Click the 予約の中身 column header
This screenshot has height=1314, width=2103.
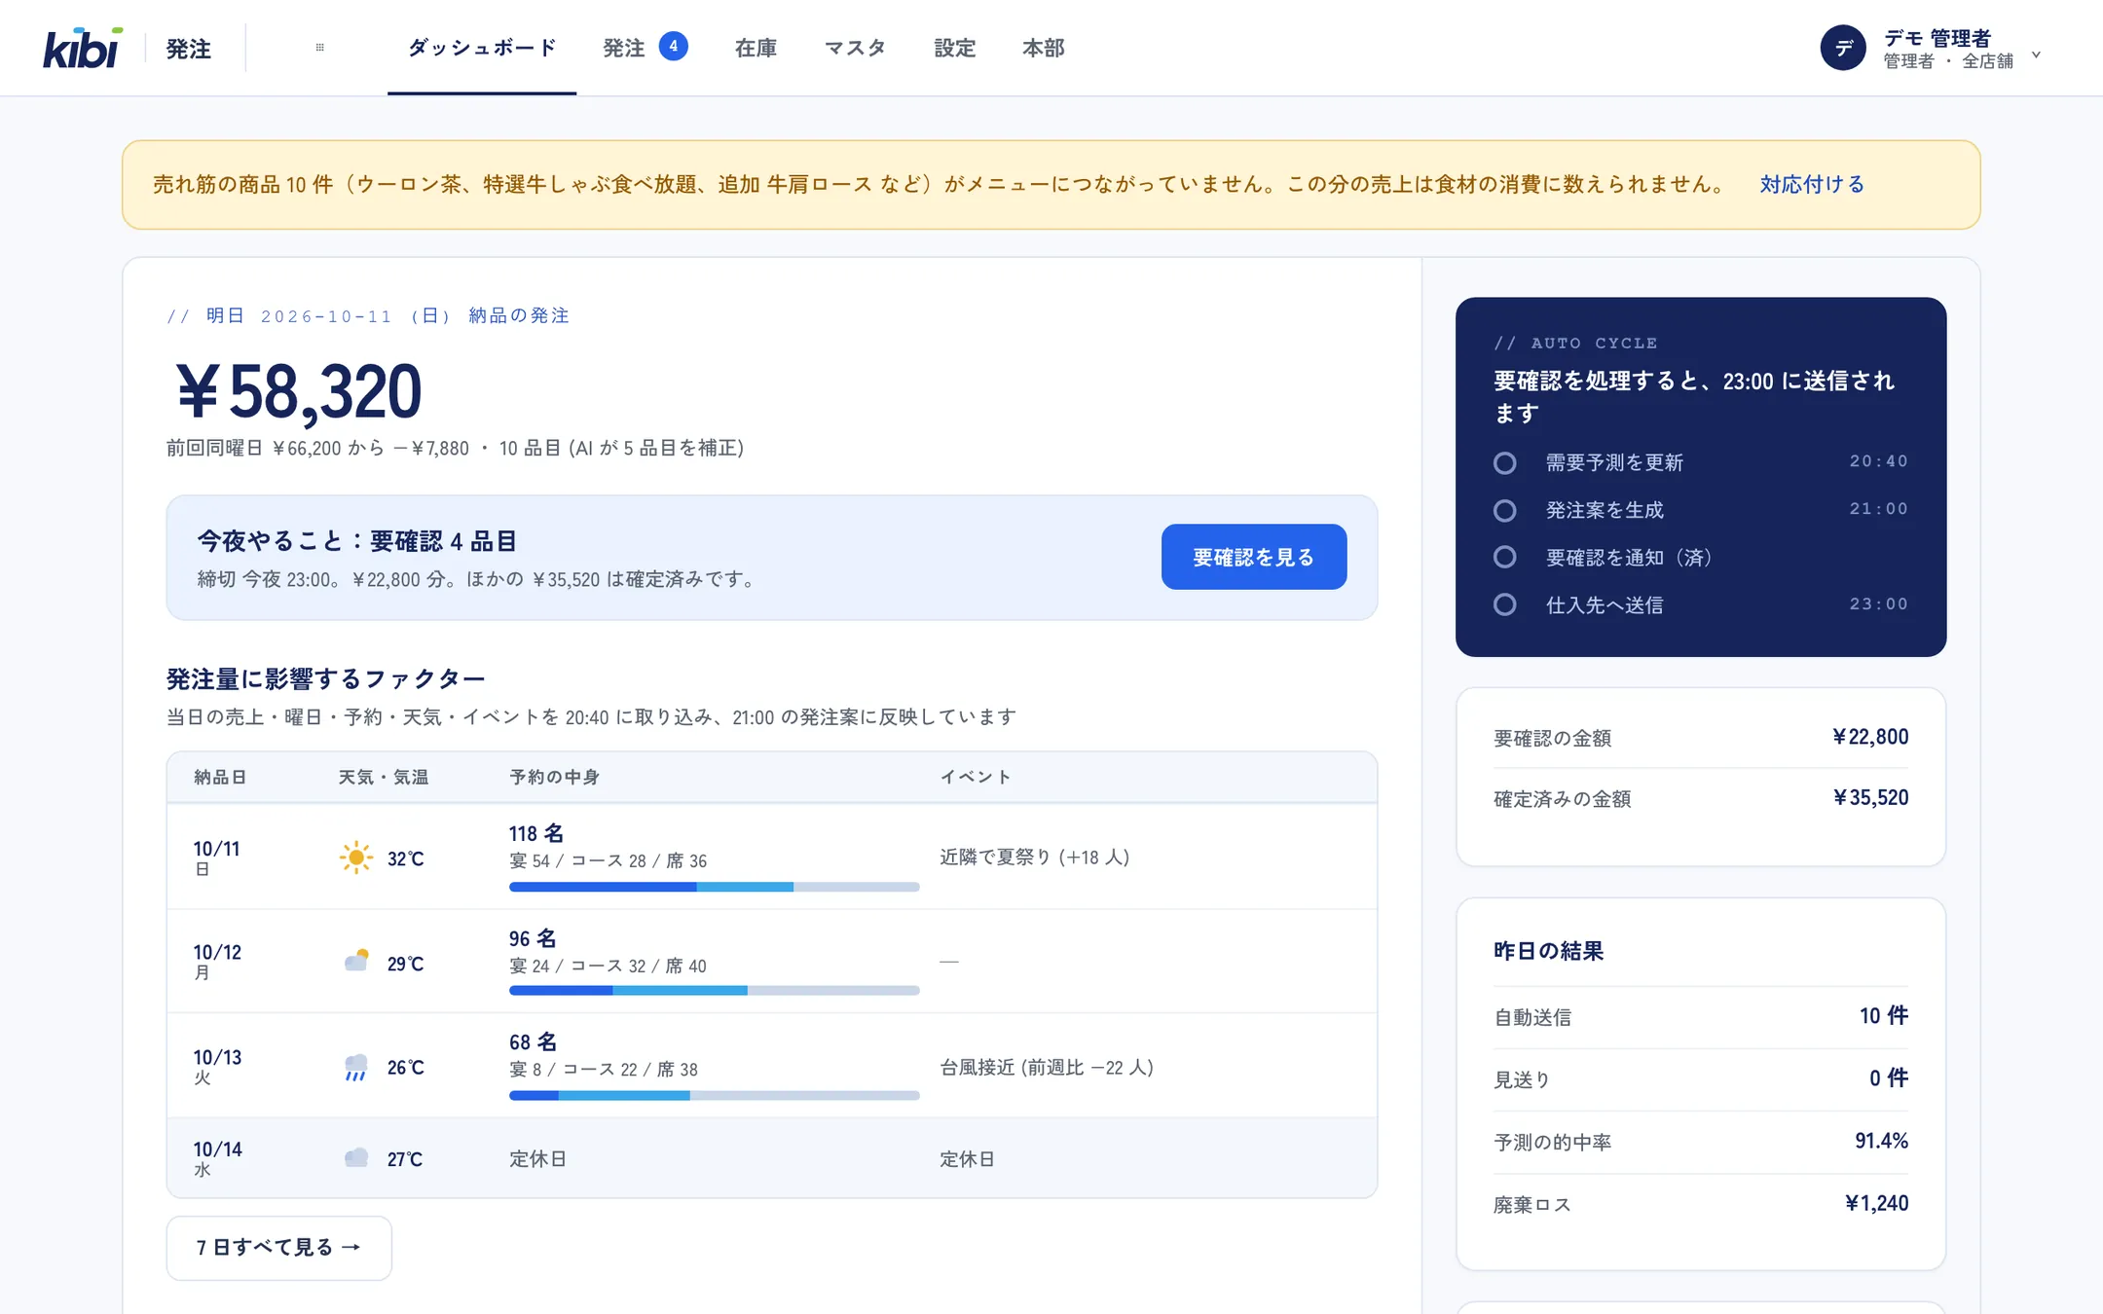pyautogui.click(x=554, y=777)
